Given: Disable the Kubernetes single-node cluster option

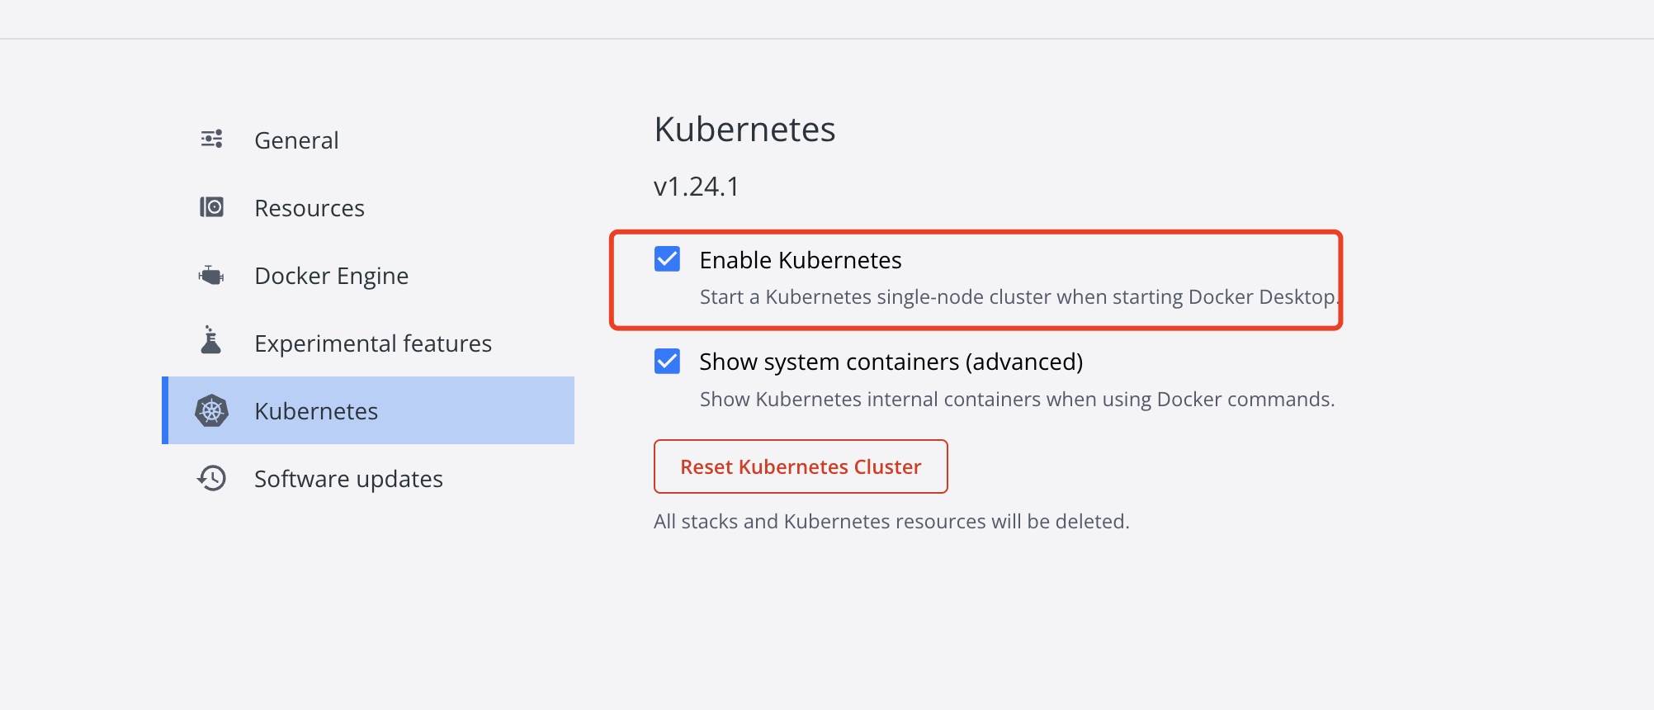Looking at the screenshot, I should [x=667, y=259].
